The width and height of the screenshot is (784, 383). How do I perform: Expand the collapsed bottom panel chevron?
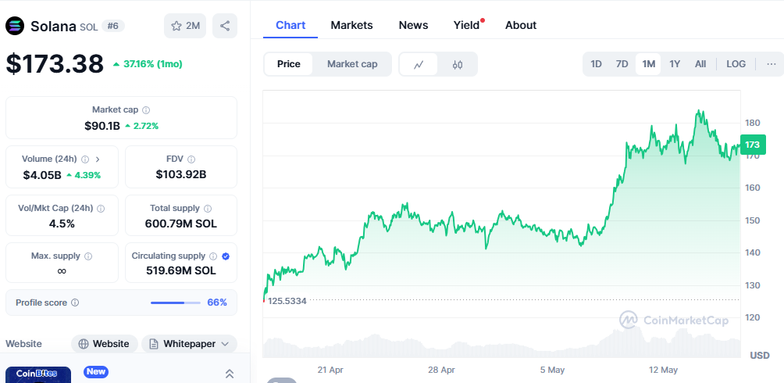tap(230, 374)
